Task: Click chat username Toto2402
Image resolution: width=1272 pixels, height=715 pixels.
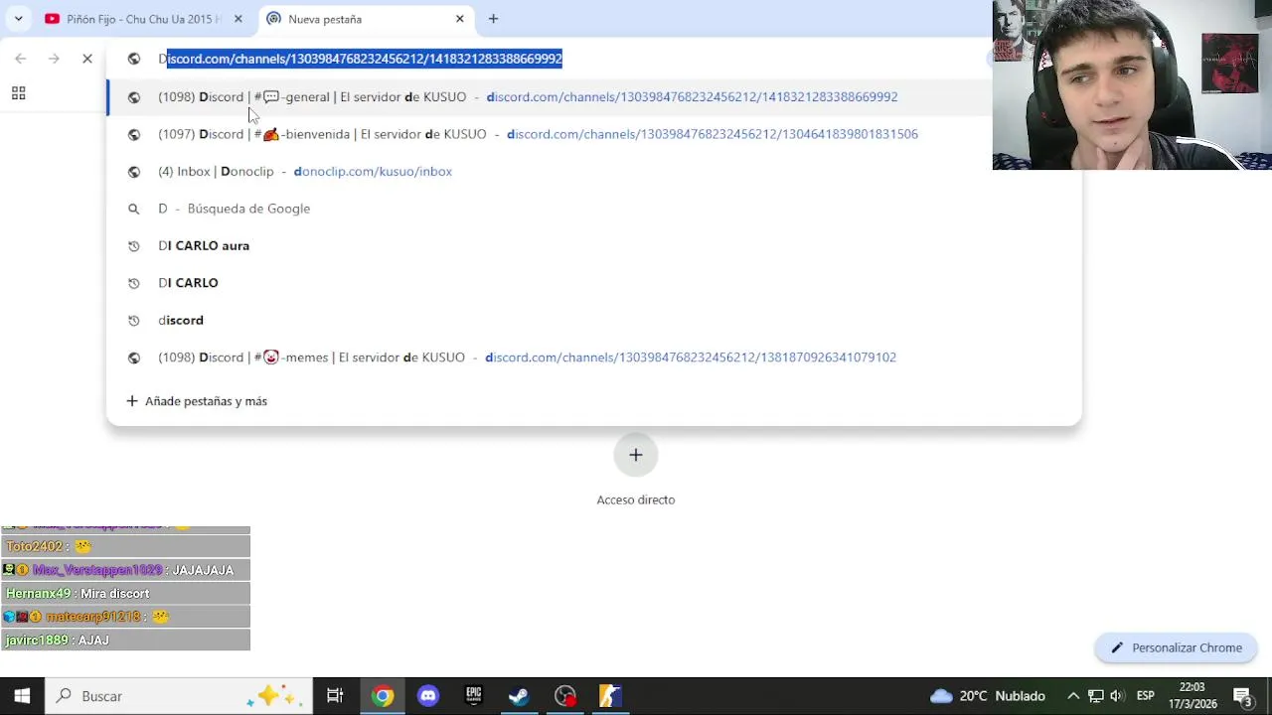Action: click(34, 546)
